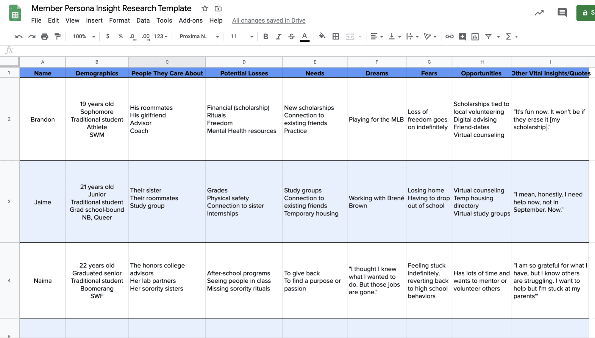
Task: Select Jaime's name cell in row 3
Action: pyautogui.click(x=43, y=202)
